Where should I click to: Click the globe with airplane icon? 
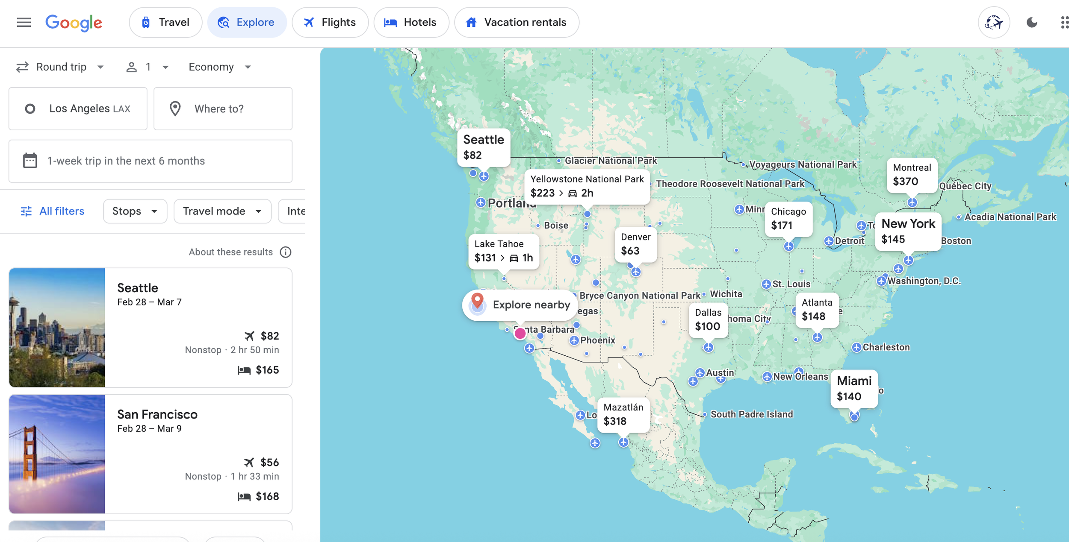[x=994, y=22]
